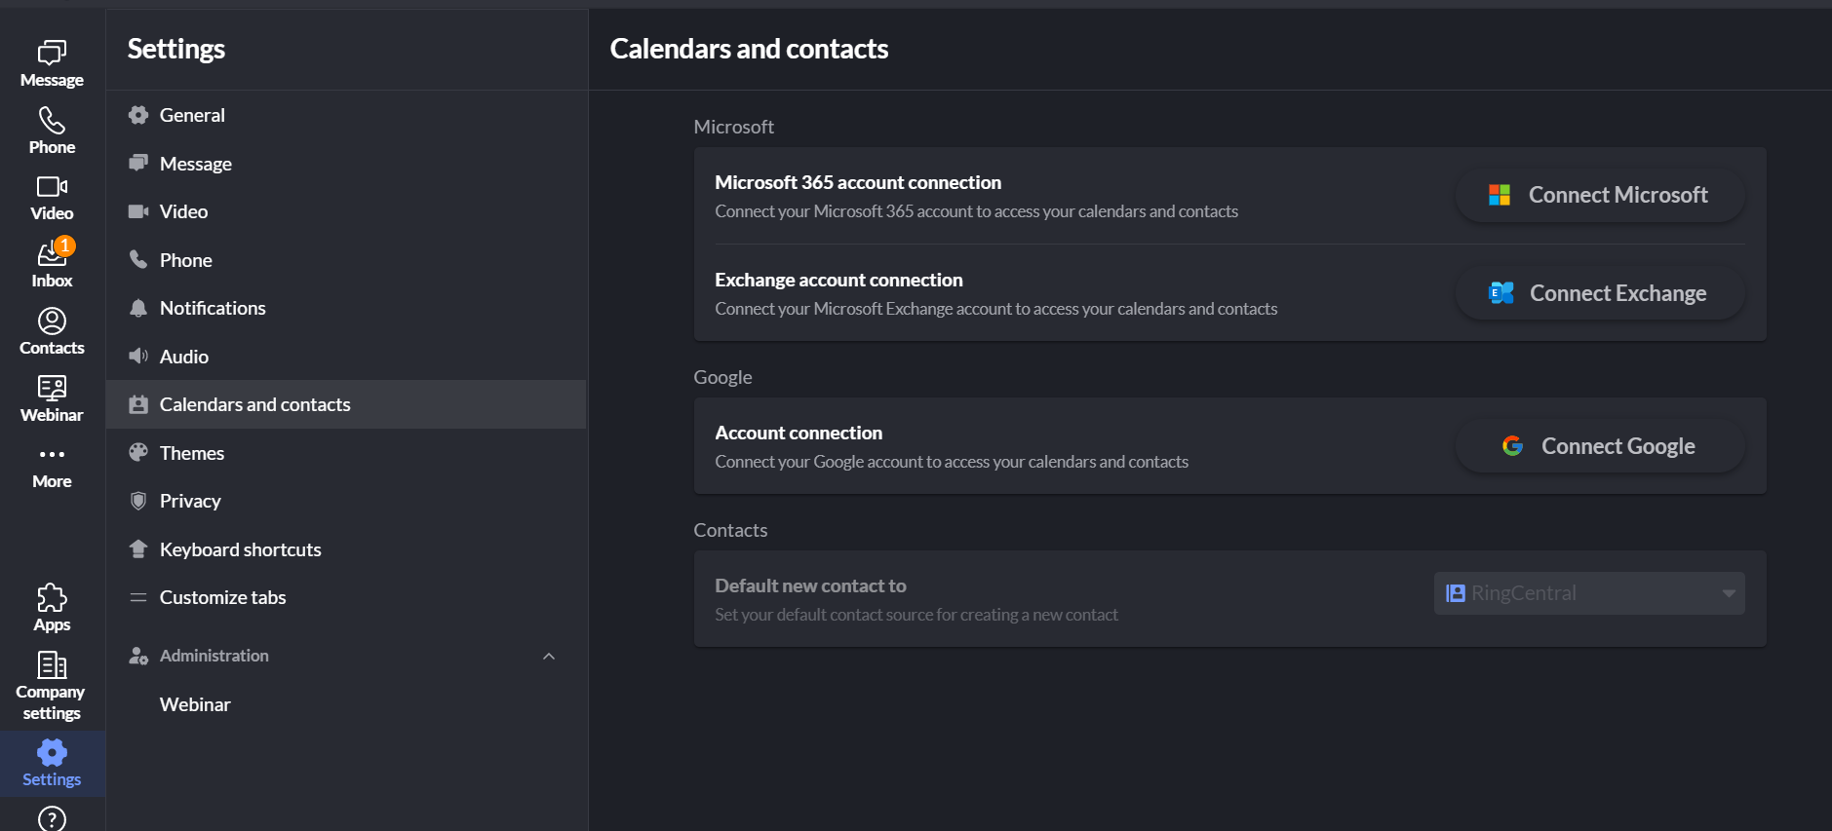Click the Connect Microsoft button

(x=1599, y=194)
